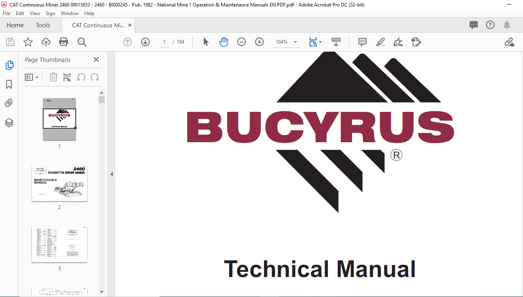Image resolution: width=523 pixels, height=297 pixels.
Task: Click thumbnails scrollbar down arrow
Action: [102, 292]
